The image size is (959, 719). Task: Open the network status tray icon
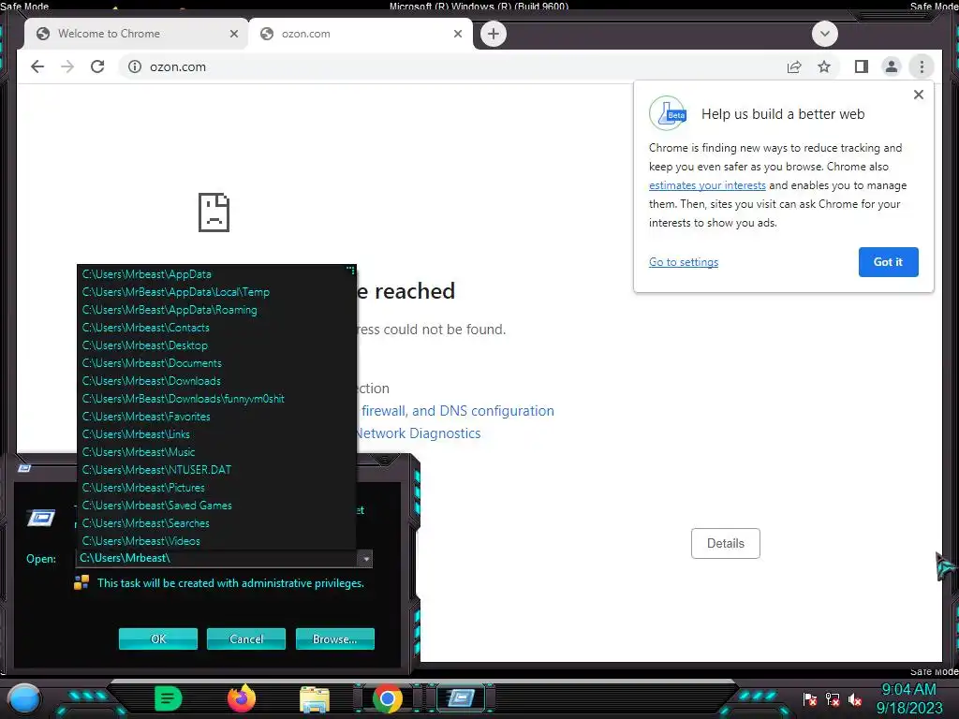(x=833, y=698)
